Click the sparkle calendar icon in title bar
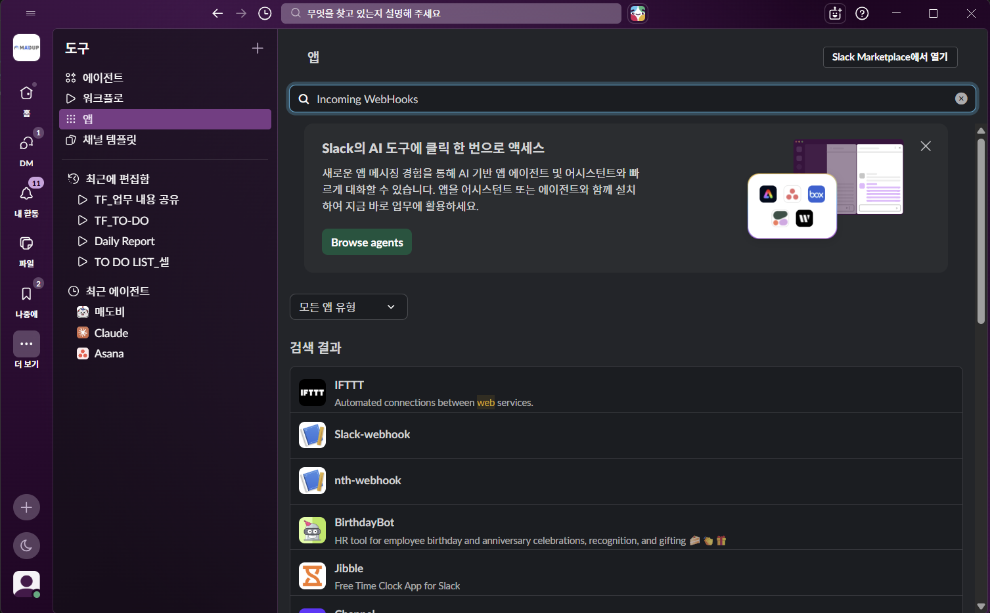Screen dimensions: 990x613 tap(835, 13)
